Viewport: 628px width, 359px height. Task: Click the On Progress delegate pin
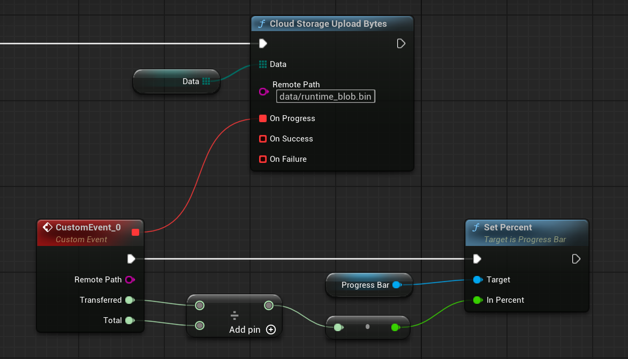pyautogui.click(x=263, y=118)
